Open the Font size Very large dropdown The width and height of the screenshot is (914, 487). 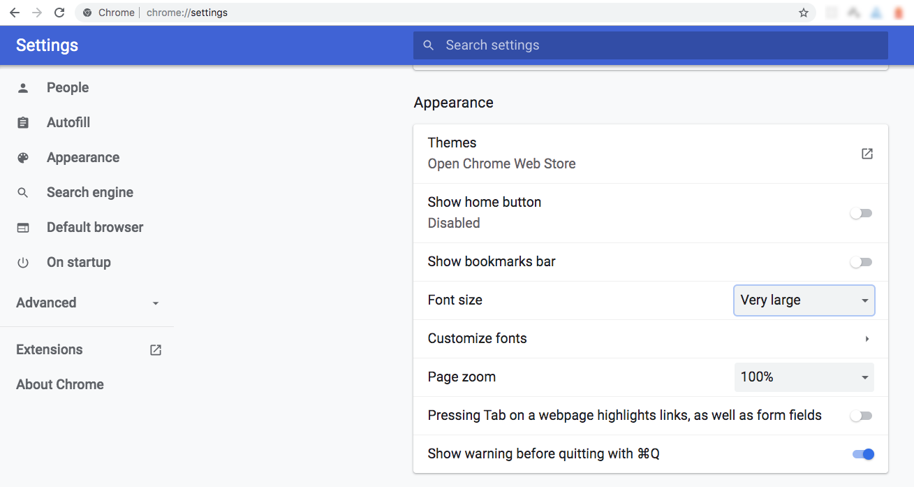[804, 300]
